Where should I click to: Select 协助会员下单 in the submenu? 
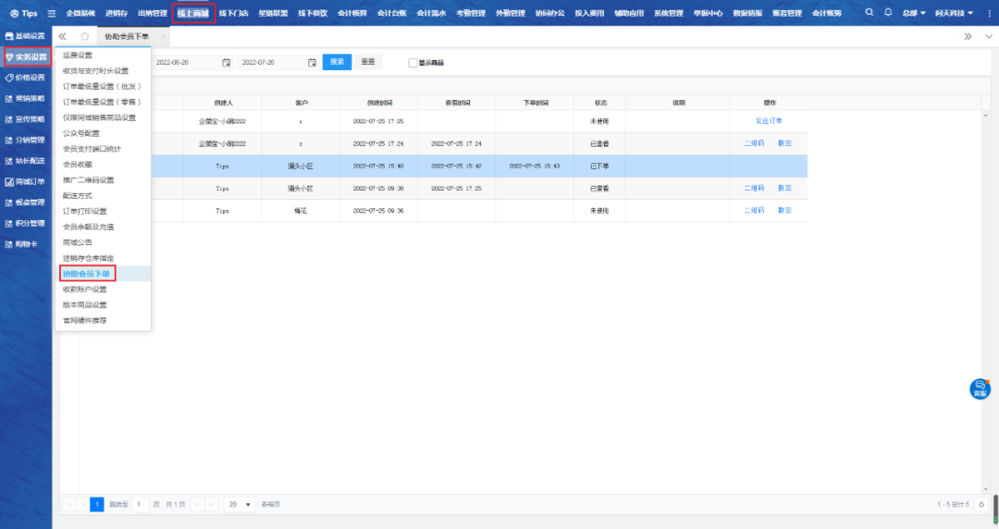(86, 274)
